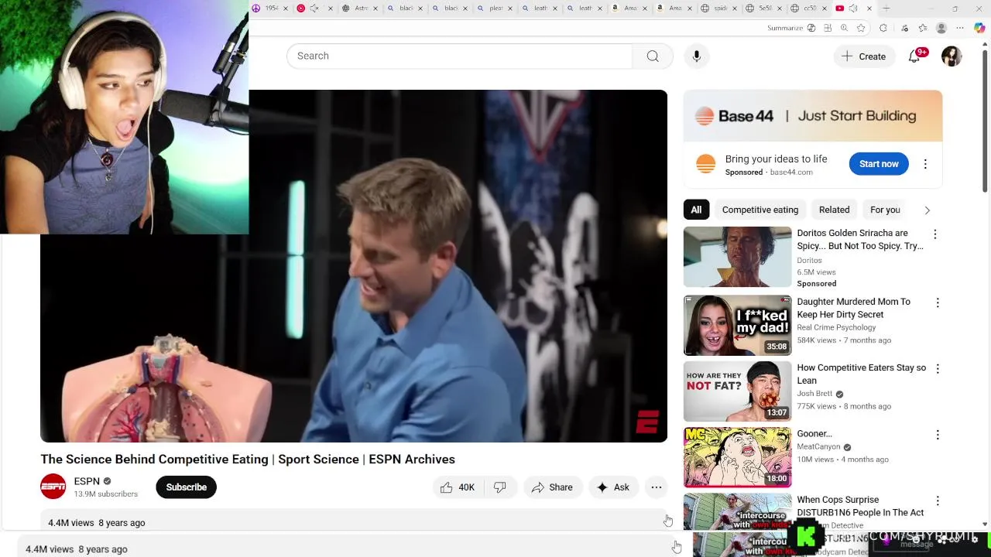The height and width of the screenshot is (557, 991).
Task: Open the MeatCanyon channel name
Action: [818, 447]
